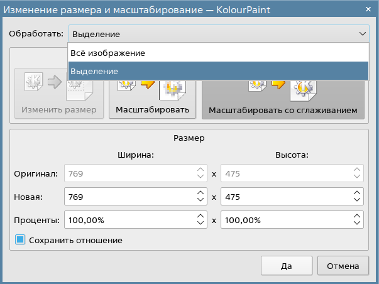Increase new height with up arrow
This screenshot has width=379, height=284.
tap(357, 193)
